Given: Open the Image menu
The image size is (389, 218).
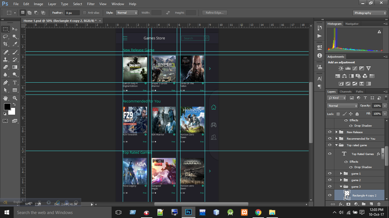Looking at the screenshot, I should tap(38, 4).
